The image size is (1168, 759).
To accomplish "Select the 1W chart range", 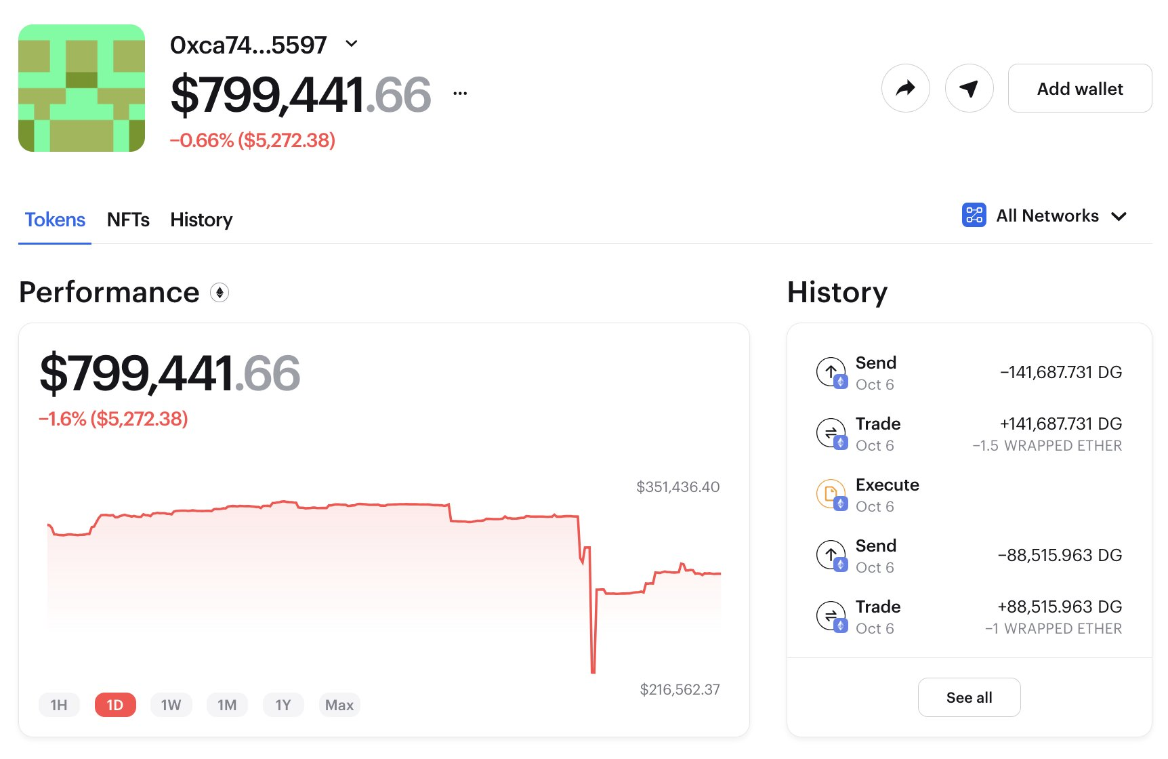I will pyautogui.click(x=171, y=705).
